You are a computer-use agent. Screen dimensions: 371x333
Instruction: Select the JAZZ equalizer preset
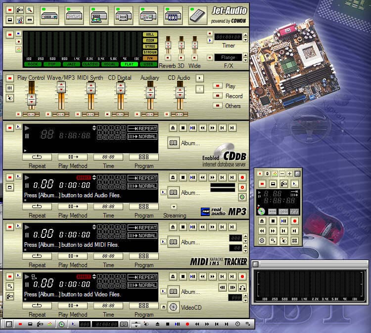pyautogui.click(x=71, y=64)
